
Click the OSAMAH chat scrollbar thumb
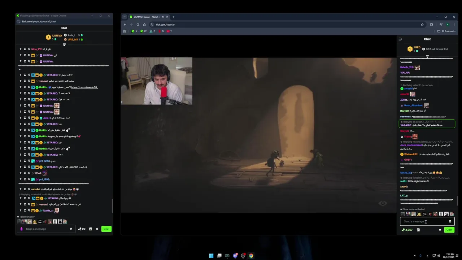[457, 201]
